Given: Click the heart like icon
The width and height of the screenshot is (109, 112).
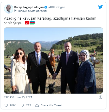Looking at the screenshot, I should 6,105.
